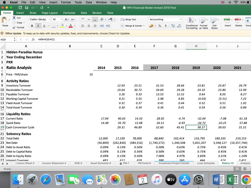Image resolution: width=251 pixels, height=188 pixels.
Task: Click the Paste clipboard icon
Action: (4, 20)
